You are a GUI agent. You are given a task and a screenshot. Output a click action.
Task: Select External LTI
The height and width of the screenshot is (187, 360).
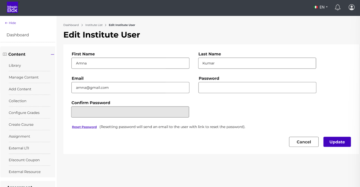(19, 148)
